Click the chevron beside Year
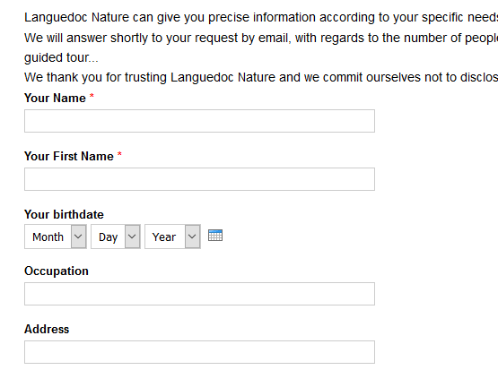This screenshot has height=370, width=498. click(x=192, y=237)
